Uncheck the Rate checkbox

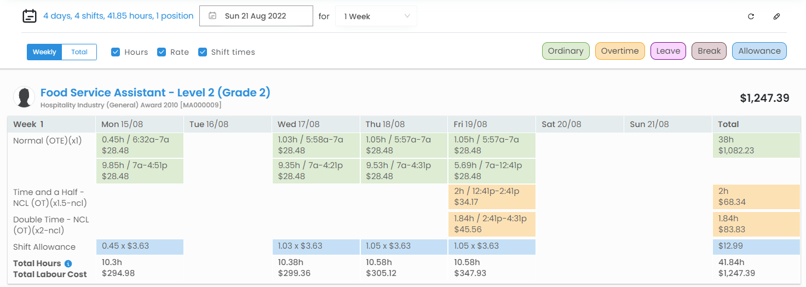click(162, 52)
